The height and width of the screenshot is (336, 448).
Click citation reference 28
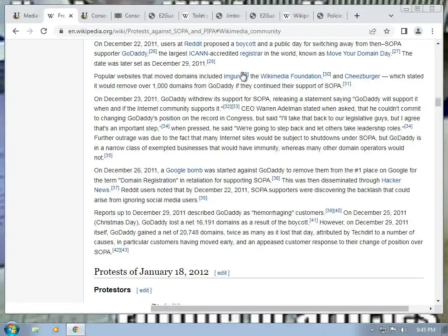(x=211, y=61)
